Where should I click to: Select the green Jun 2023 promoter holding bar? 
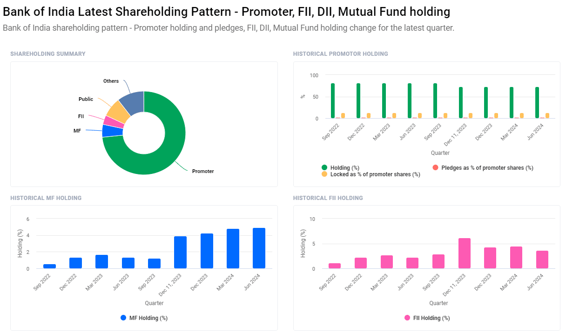click(x=410, y=101)
